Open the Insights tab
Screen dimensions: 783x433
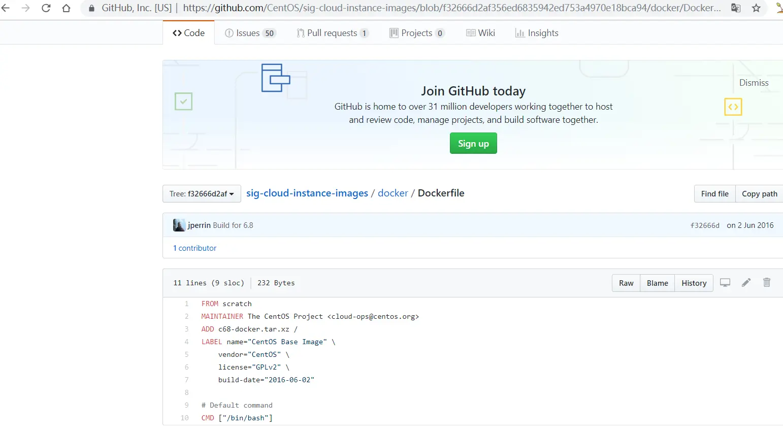tap(537, 33)
